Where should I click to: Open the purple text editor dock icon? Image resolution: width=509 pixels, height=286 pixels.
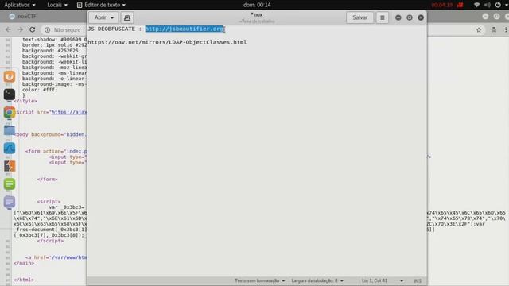click(10, 202)
